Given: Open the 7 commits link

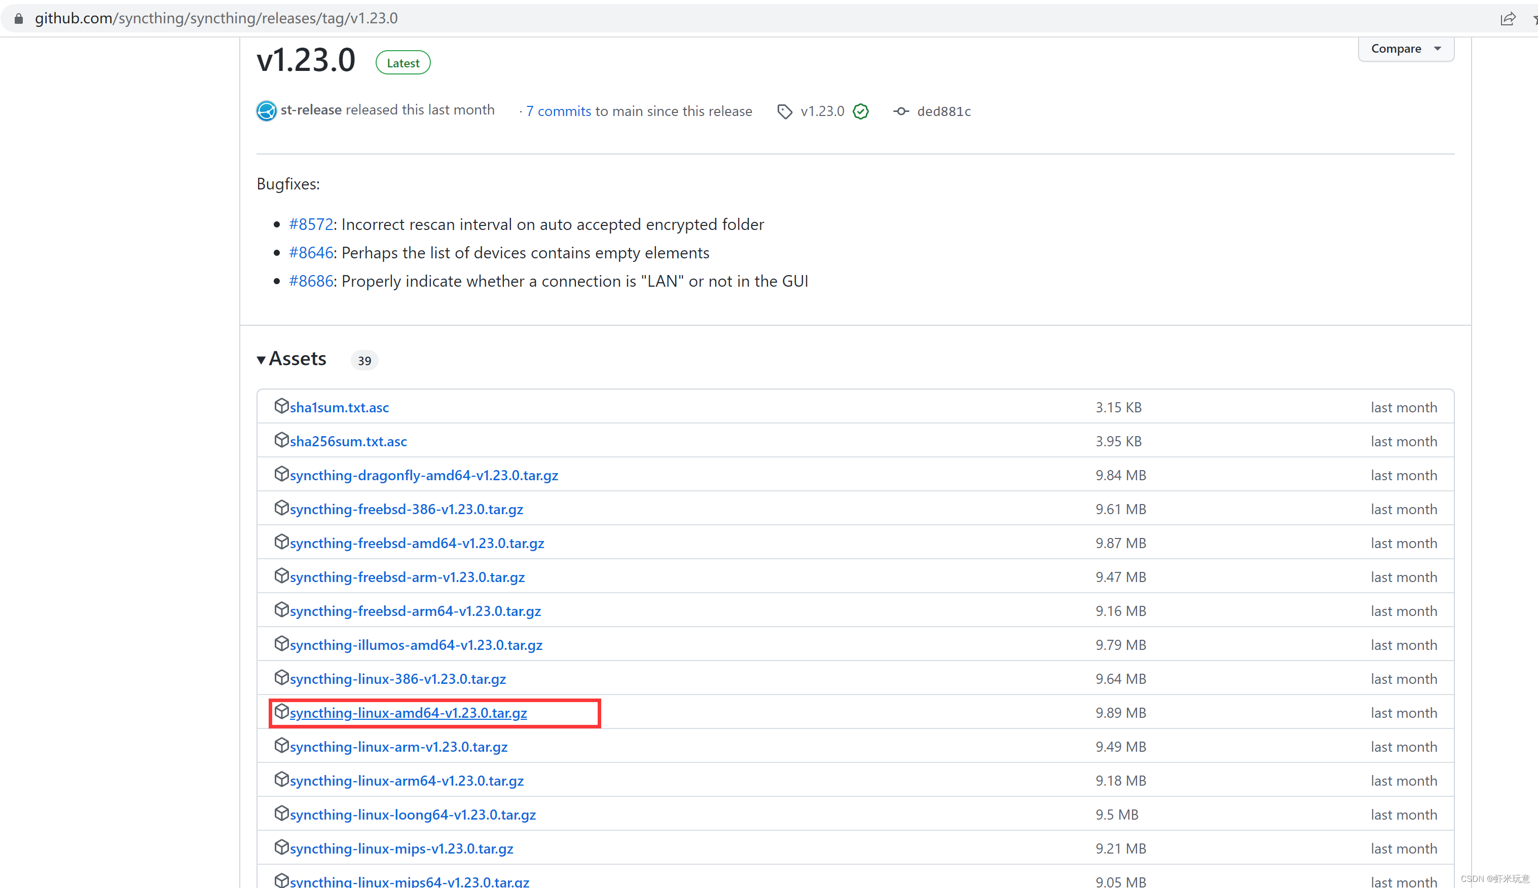Looking at the screenshot, I should pos(558,111).
